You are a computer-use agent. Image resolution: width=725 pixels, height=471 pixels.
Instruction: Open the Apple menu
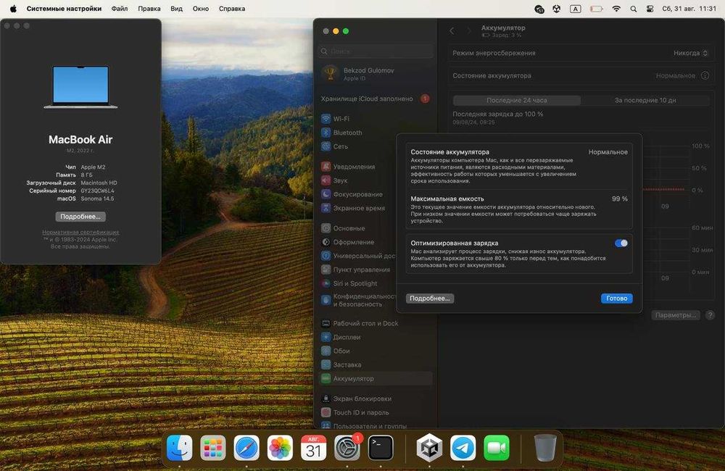[x=12, y=9]
